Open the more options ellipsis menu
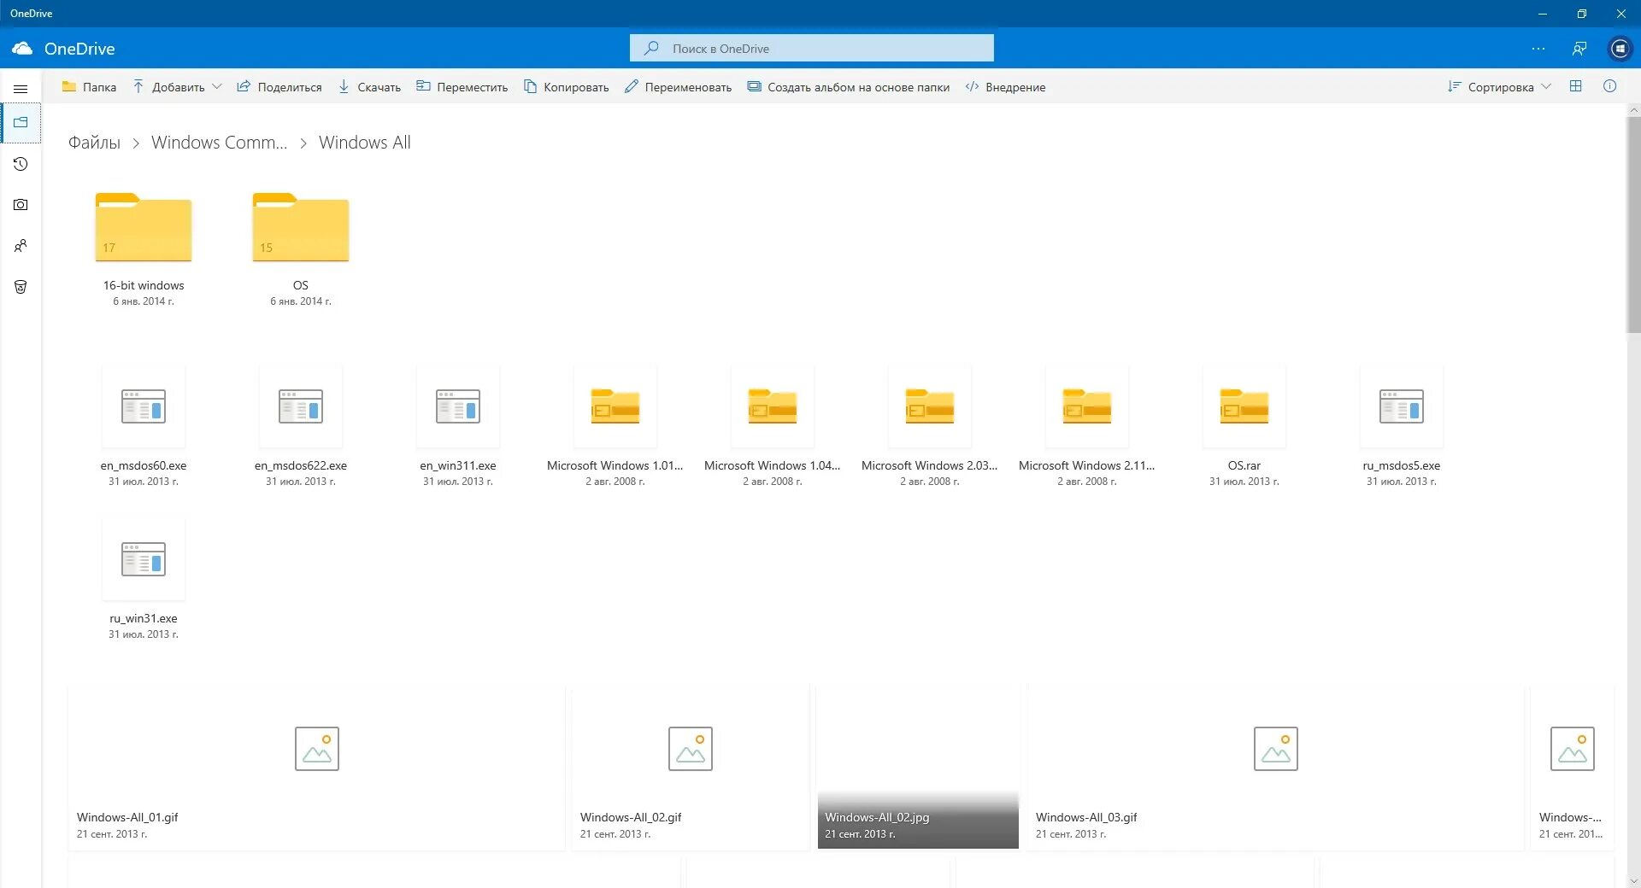The image size is (1641, 888). [x=1538, y=49]
